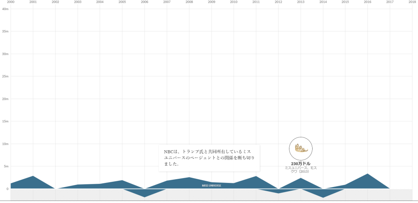Click the 230万ドル value label
This screenshot has height=203, width=418.
tap(301, 164)
